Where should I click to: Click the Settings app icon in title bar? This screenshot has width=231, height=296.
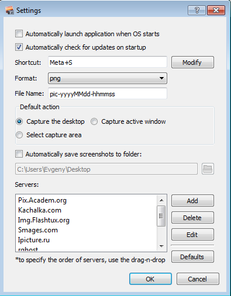tap(9, 11)
